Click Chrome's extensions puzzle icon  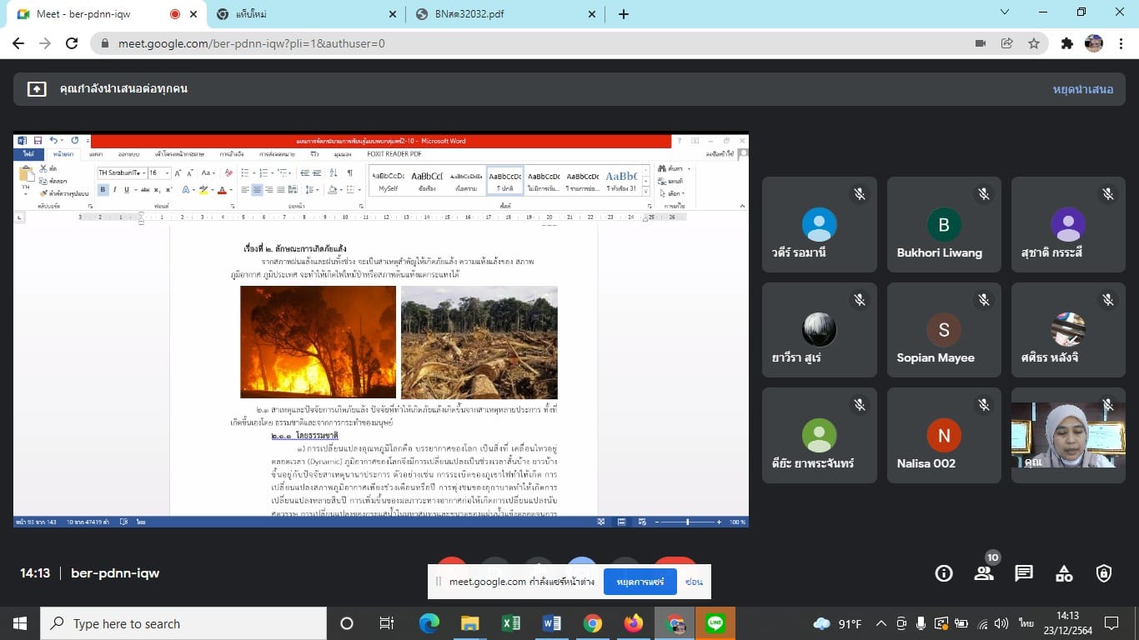[x=1066, y=43]
